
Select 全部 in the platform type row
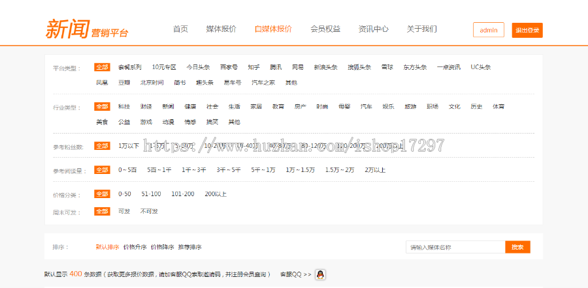click(x=102, y=67)
